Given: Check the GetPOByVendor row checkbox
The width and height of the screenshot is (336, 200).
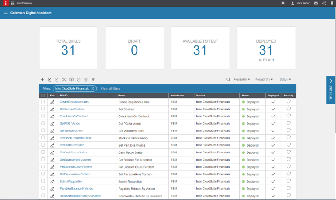Looking at the screenshot, I should tap(43, 123).
